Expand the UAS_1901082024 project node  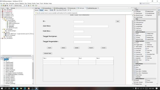1,38
